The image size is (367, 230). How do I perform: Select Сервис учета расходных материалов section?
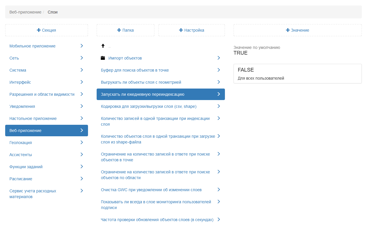click(33, 194)
